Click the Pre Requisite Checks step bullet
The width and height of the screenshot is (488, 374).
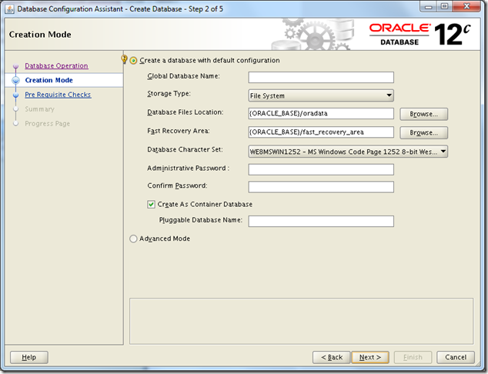click(x=15, y=95)
